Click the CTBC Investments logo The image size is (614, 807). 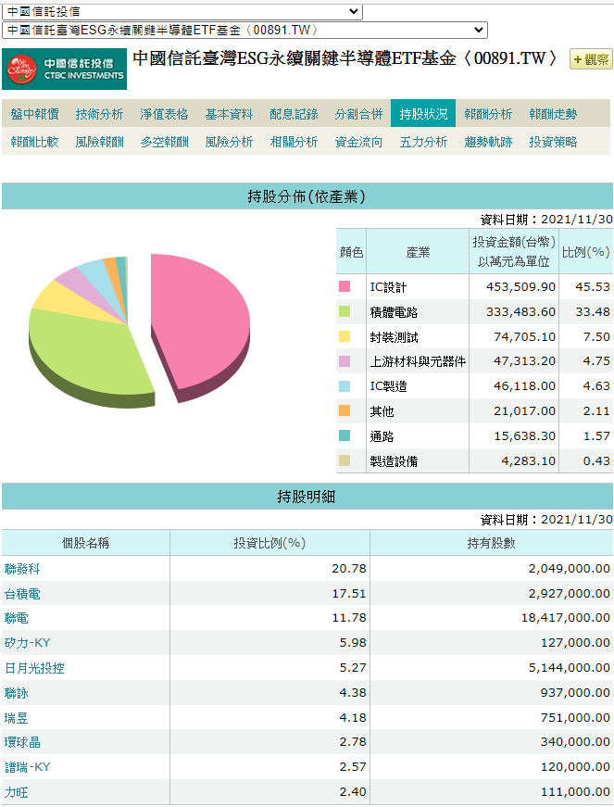coord(64,69)
